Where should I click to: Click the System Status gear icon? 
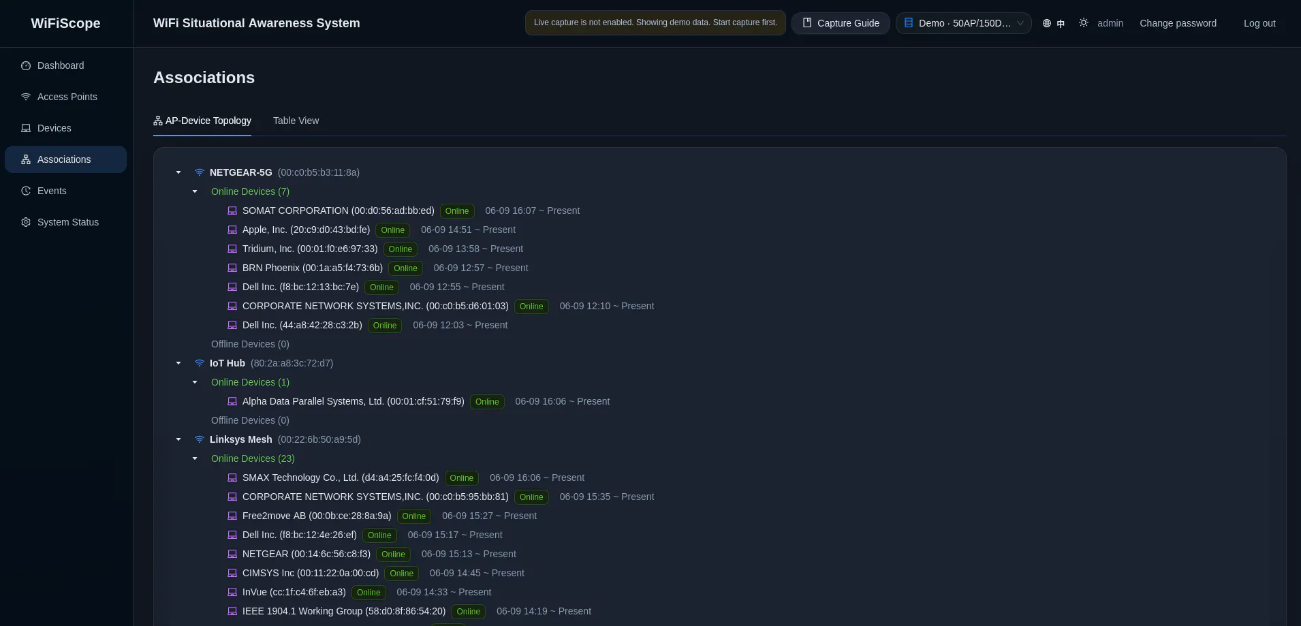pyautogui.click(x=26, y=222)
